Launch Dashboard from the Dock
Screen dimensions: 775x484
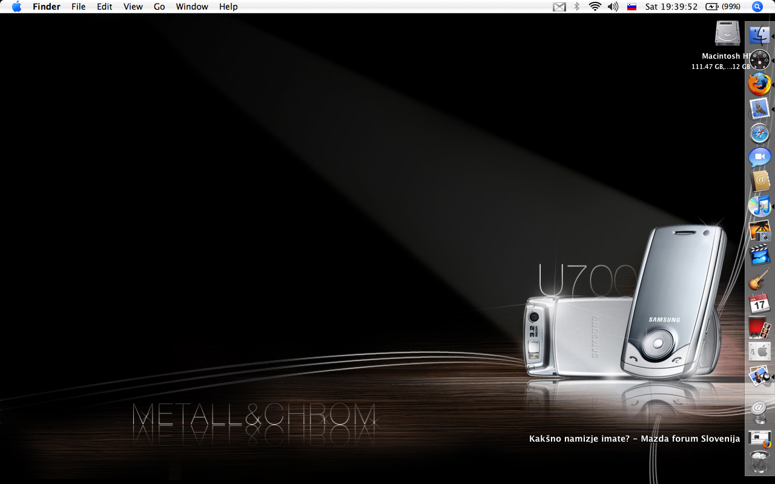click(x=759, y=60)
